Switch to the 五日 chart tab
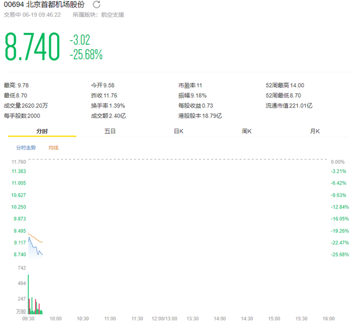Screen dimensions: 352x322 pos(110,131)
